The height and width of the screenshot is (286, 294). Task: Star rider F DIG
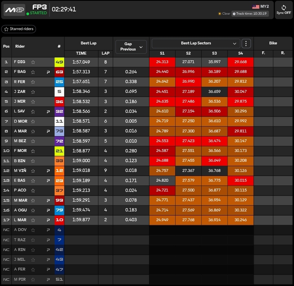pyautogui.click(x=33, y=62)
